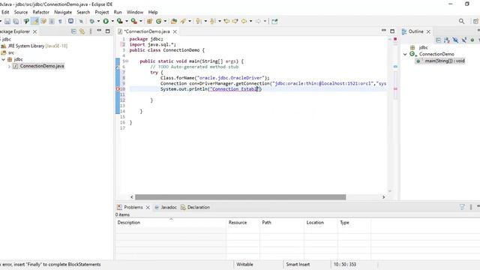Screen dimensions: 480x270
Task: Collapse ConnectionDemo class in Outline
Action: 405,54
